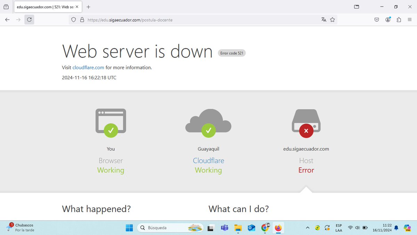
Task: Click the 2024-11-16 16:22:18 UTC timestamp
Action: point(89,78)
